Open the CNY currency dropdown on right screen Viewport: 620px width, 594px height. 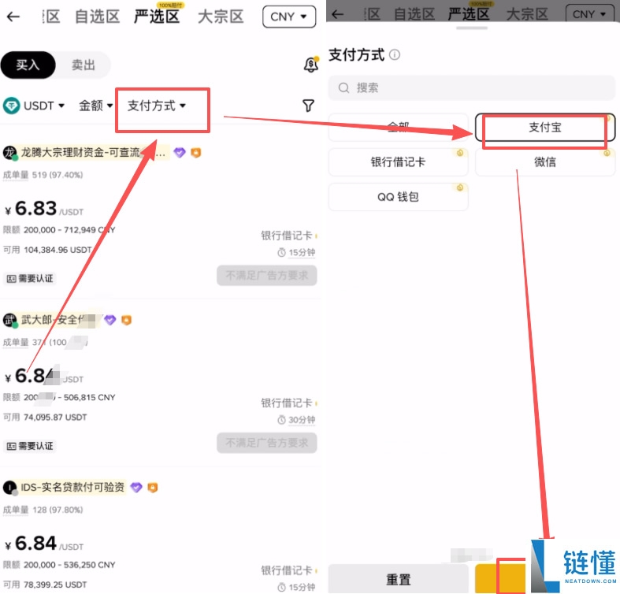coord(589,14)
